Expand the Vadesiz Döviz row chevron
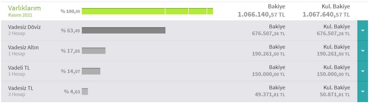 tap(363, 30)
